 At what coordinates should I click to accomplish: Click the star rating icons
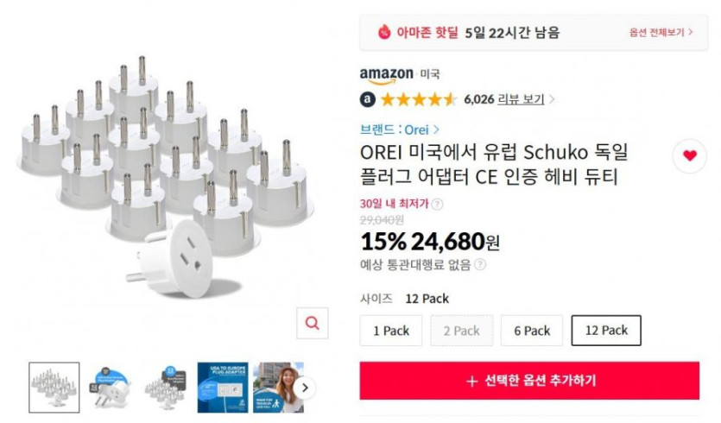(x=418, y=99)
